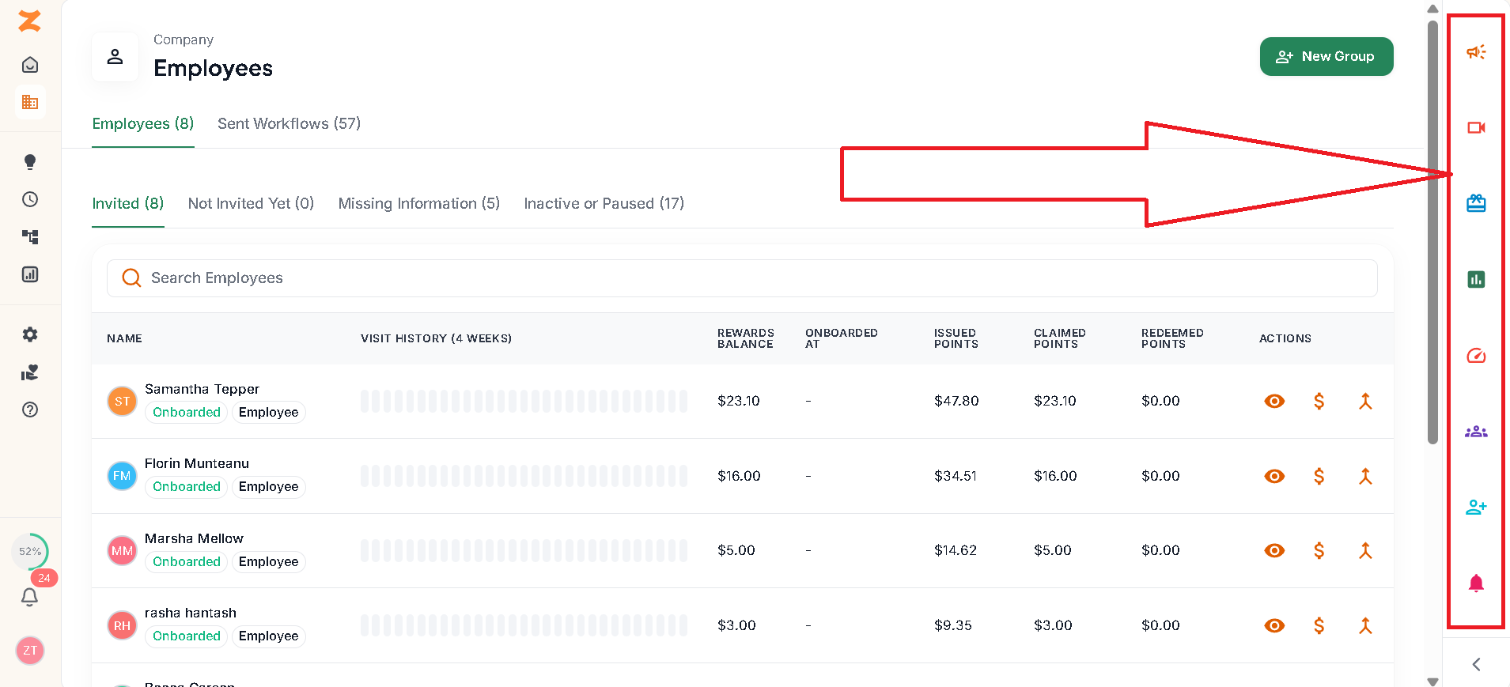
Task: Open the hand-with-heart icon in sidebar
Action: [30, 372]
